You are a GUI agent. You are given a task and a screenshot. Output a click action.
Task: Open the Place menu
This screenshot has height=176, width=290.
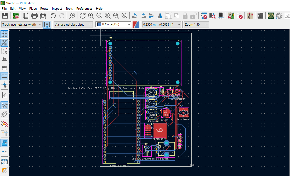(33, 9)
